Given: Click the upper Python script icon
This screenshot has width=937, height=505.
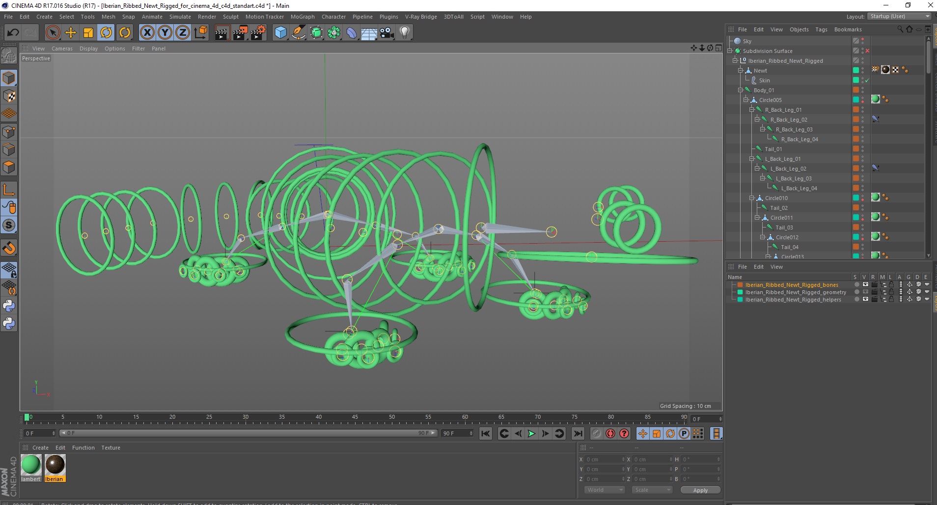Looking at the screenshot, I should [x=9, y=306].
